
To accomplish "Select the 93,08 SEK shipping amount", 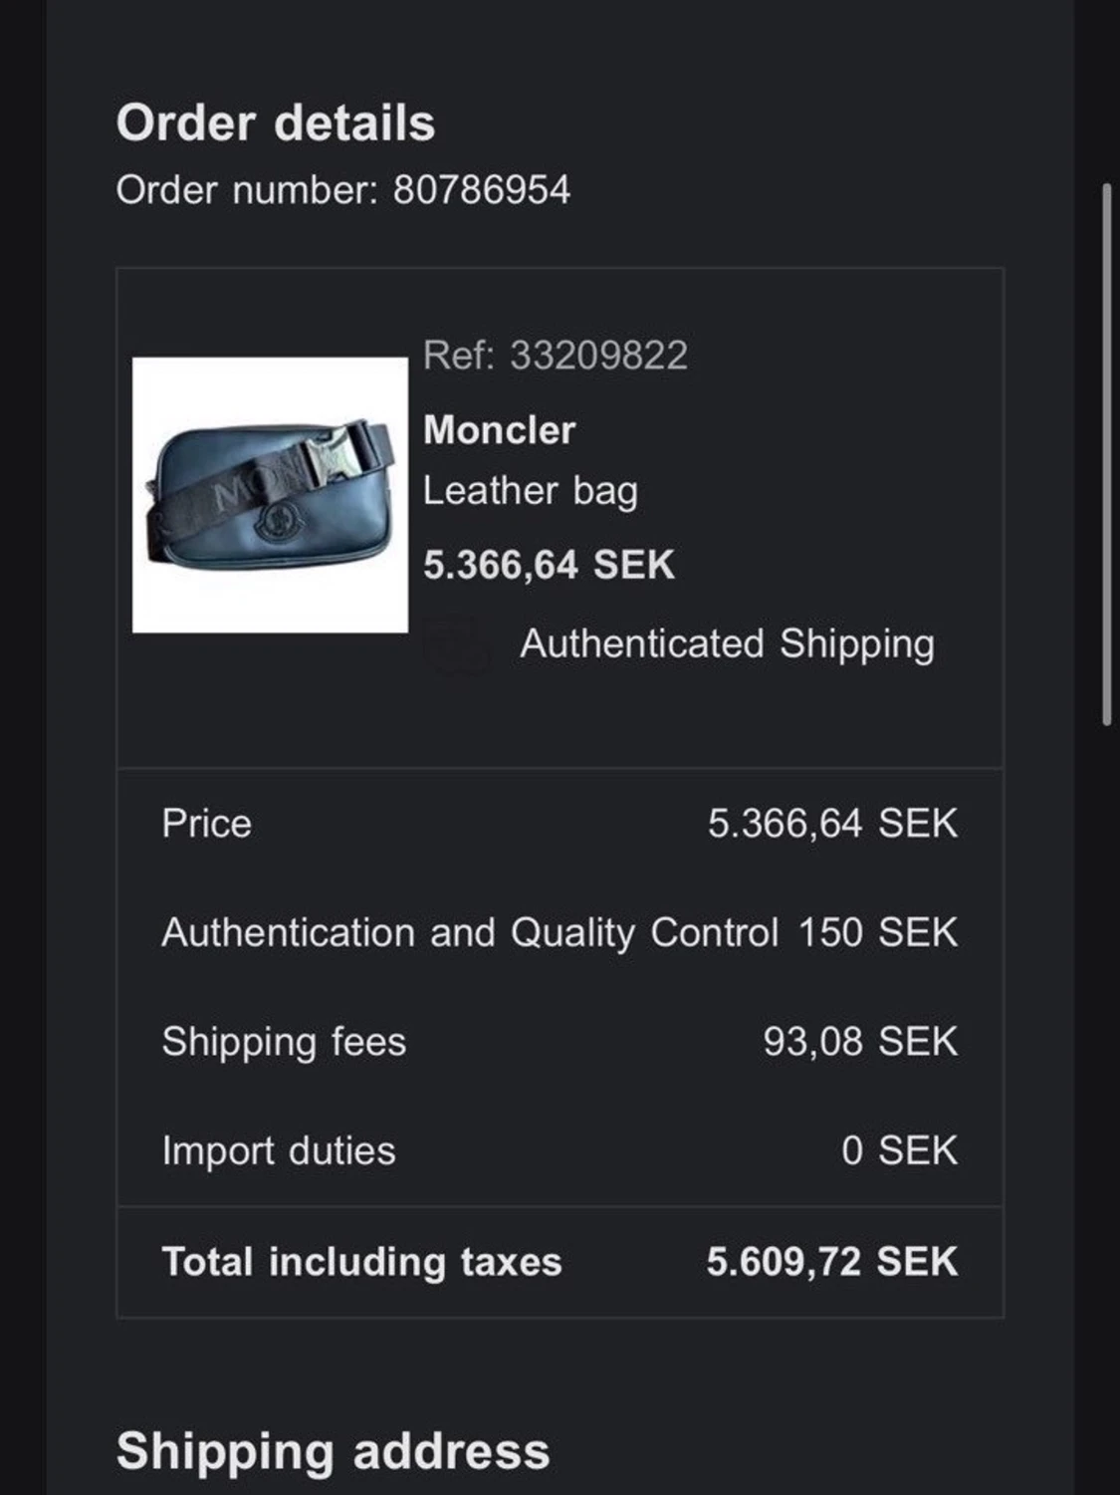I will pos(860,1042).
